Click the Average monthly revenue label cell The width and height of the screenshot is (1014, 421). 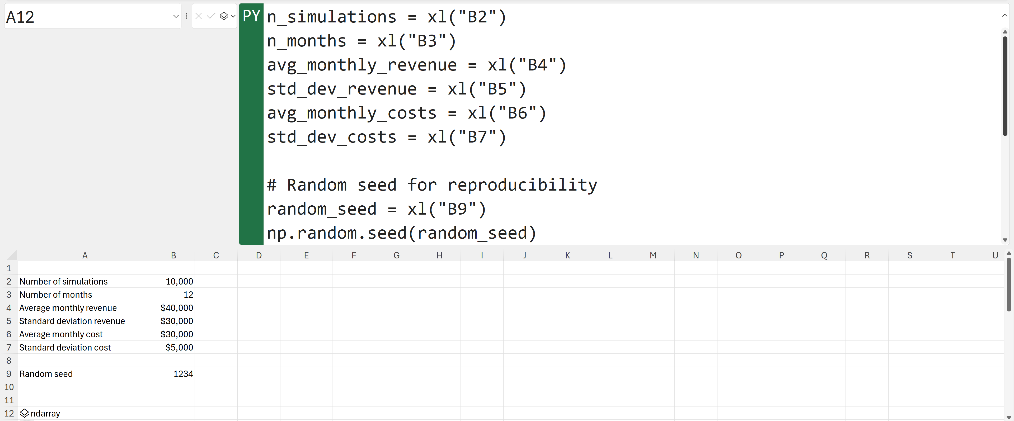pos(84,308)
